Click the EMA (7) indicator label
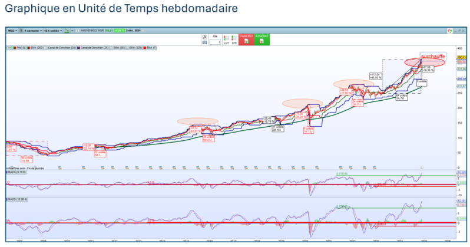This screenshot has width=470, height=247. pyautogui.click(x=150, y=48)
